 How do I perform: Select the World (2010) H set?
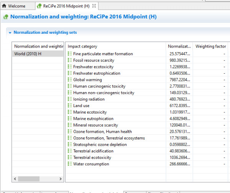[38, 54]
